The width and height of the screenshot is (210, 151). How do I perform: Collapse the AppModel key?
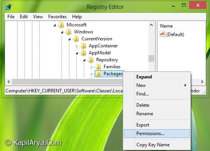pos(77,53)
